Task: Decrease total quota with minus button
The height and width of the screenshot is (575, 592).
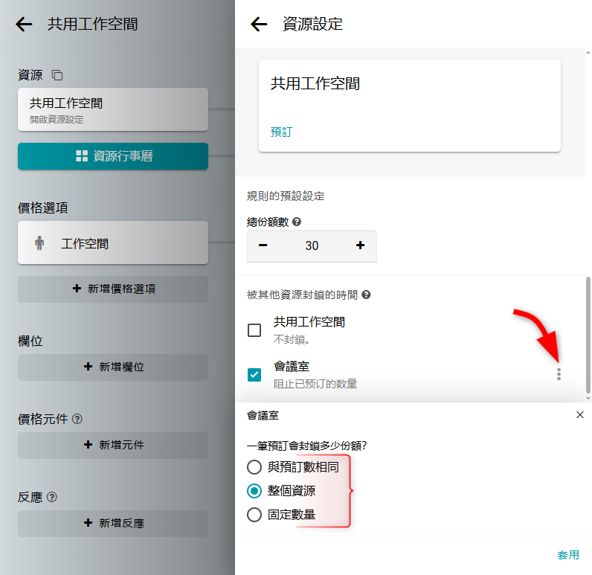Action: click(263, 245)
